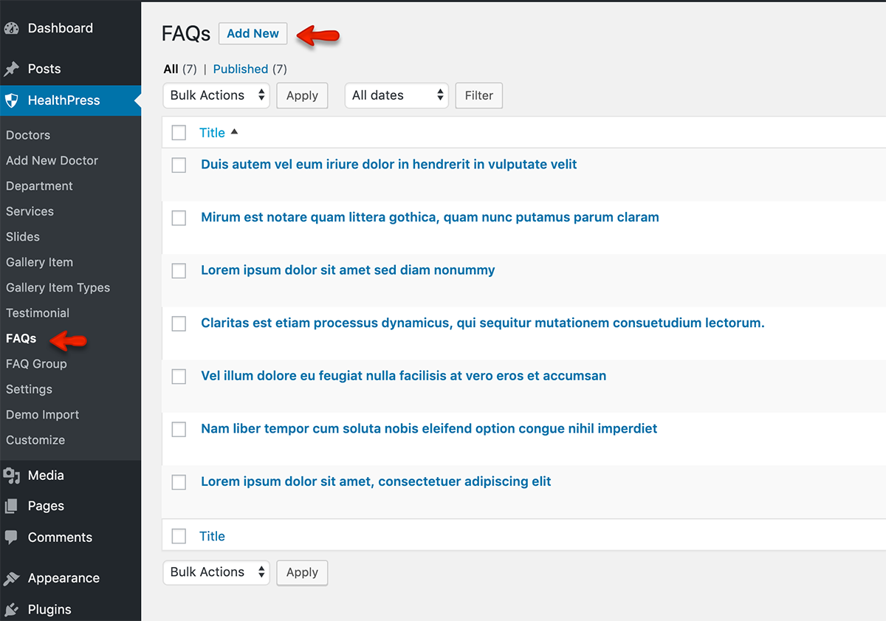The height and width of the screenshot is (621, 886).
Task: Click the Dashboard gauge icon
Action: tap(11, 29)
